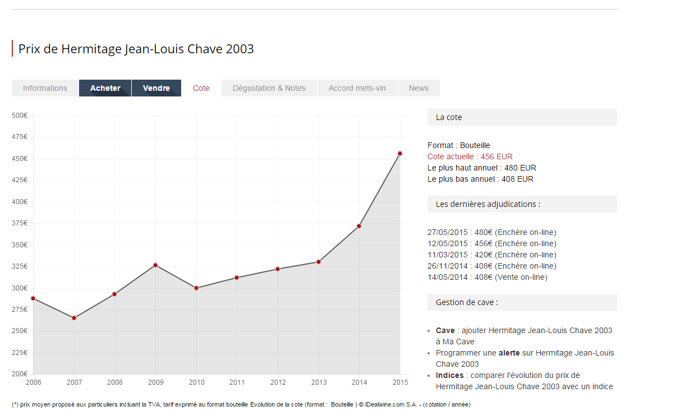Open the Accord mets-vin tab
This screenshot has width=681, height=415.
pyautogui.click(x=357, y=88)
